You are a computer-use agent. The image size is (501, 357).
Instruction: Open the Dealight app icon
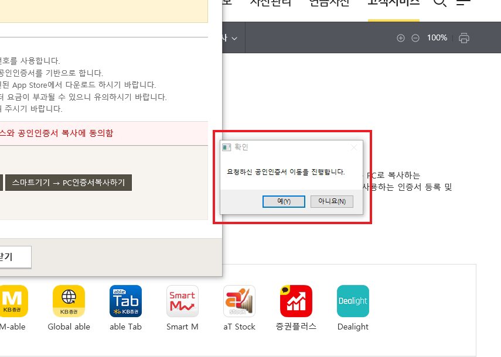[353, 301]
